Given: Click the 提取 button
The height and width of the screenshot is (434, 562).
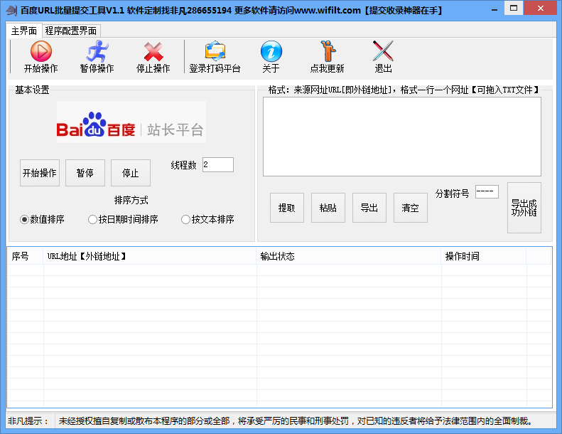Looking at the screenshot, I should [287, 208].
